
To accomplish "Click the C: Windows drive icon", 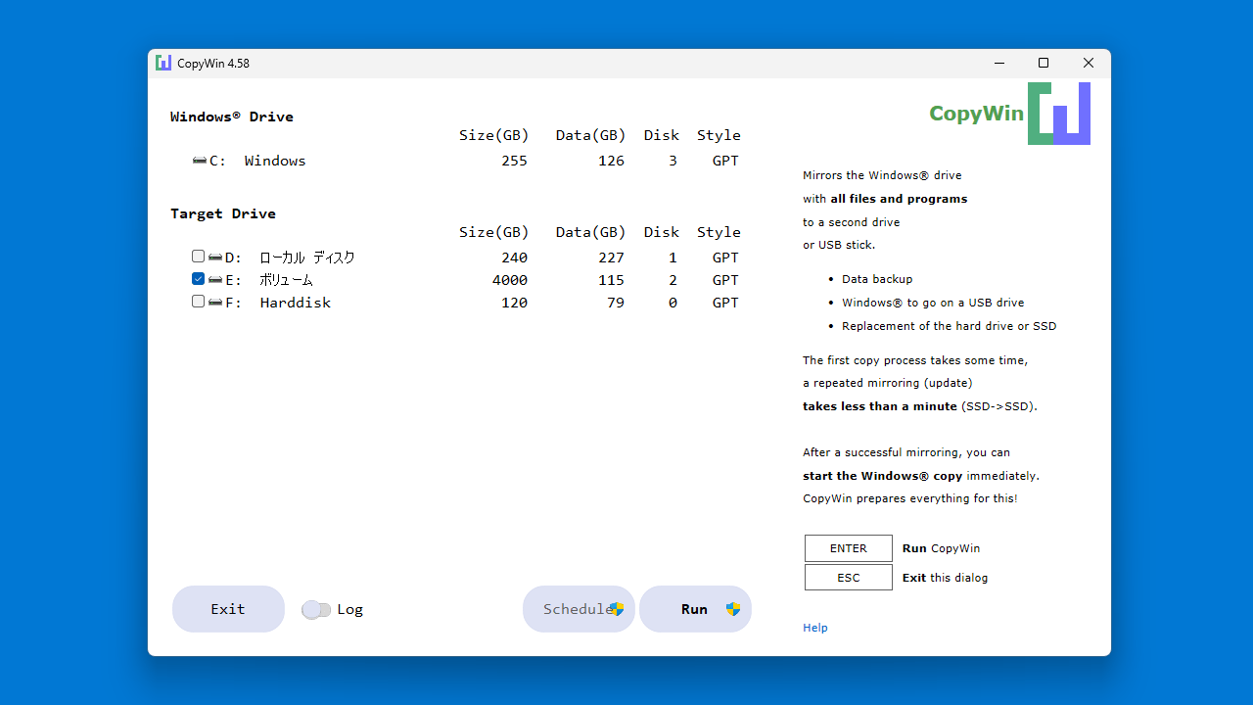I will pos(200,161).
